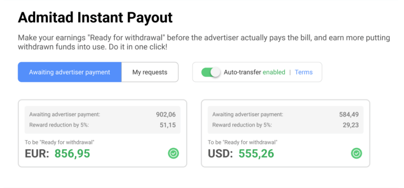404x188 pixels.
Task: Click the EUR awaiting payment value 902,06
Action: 166,114
